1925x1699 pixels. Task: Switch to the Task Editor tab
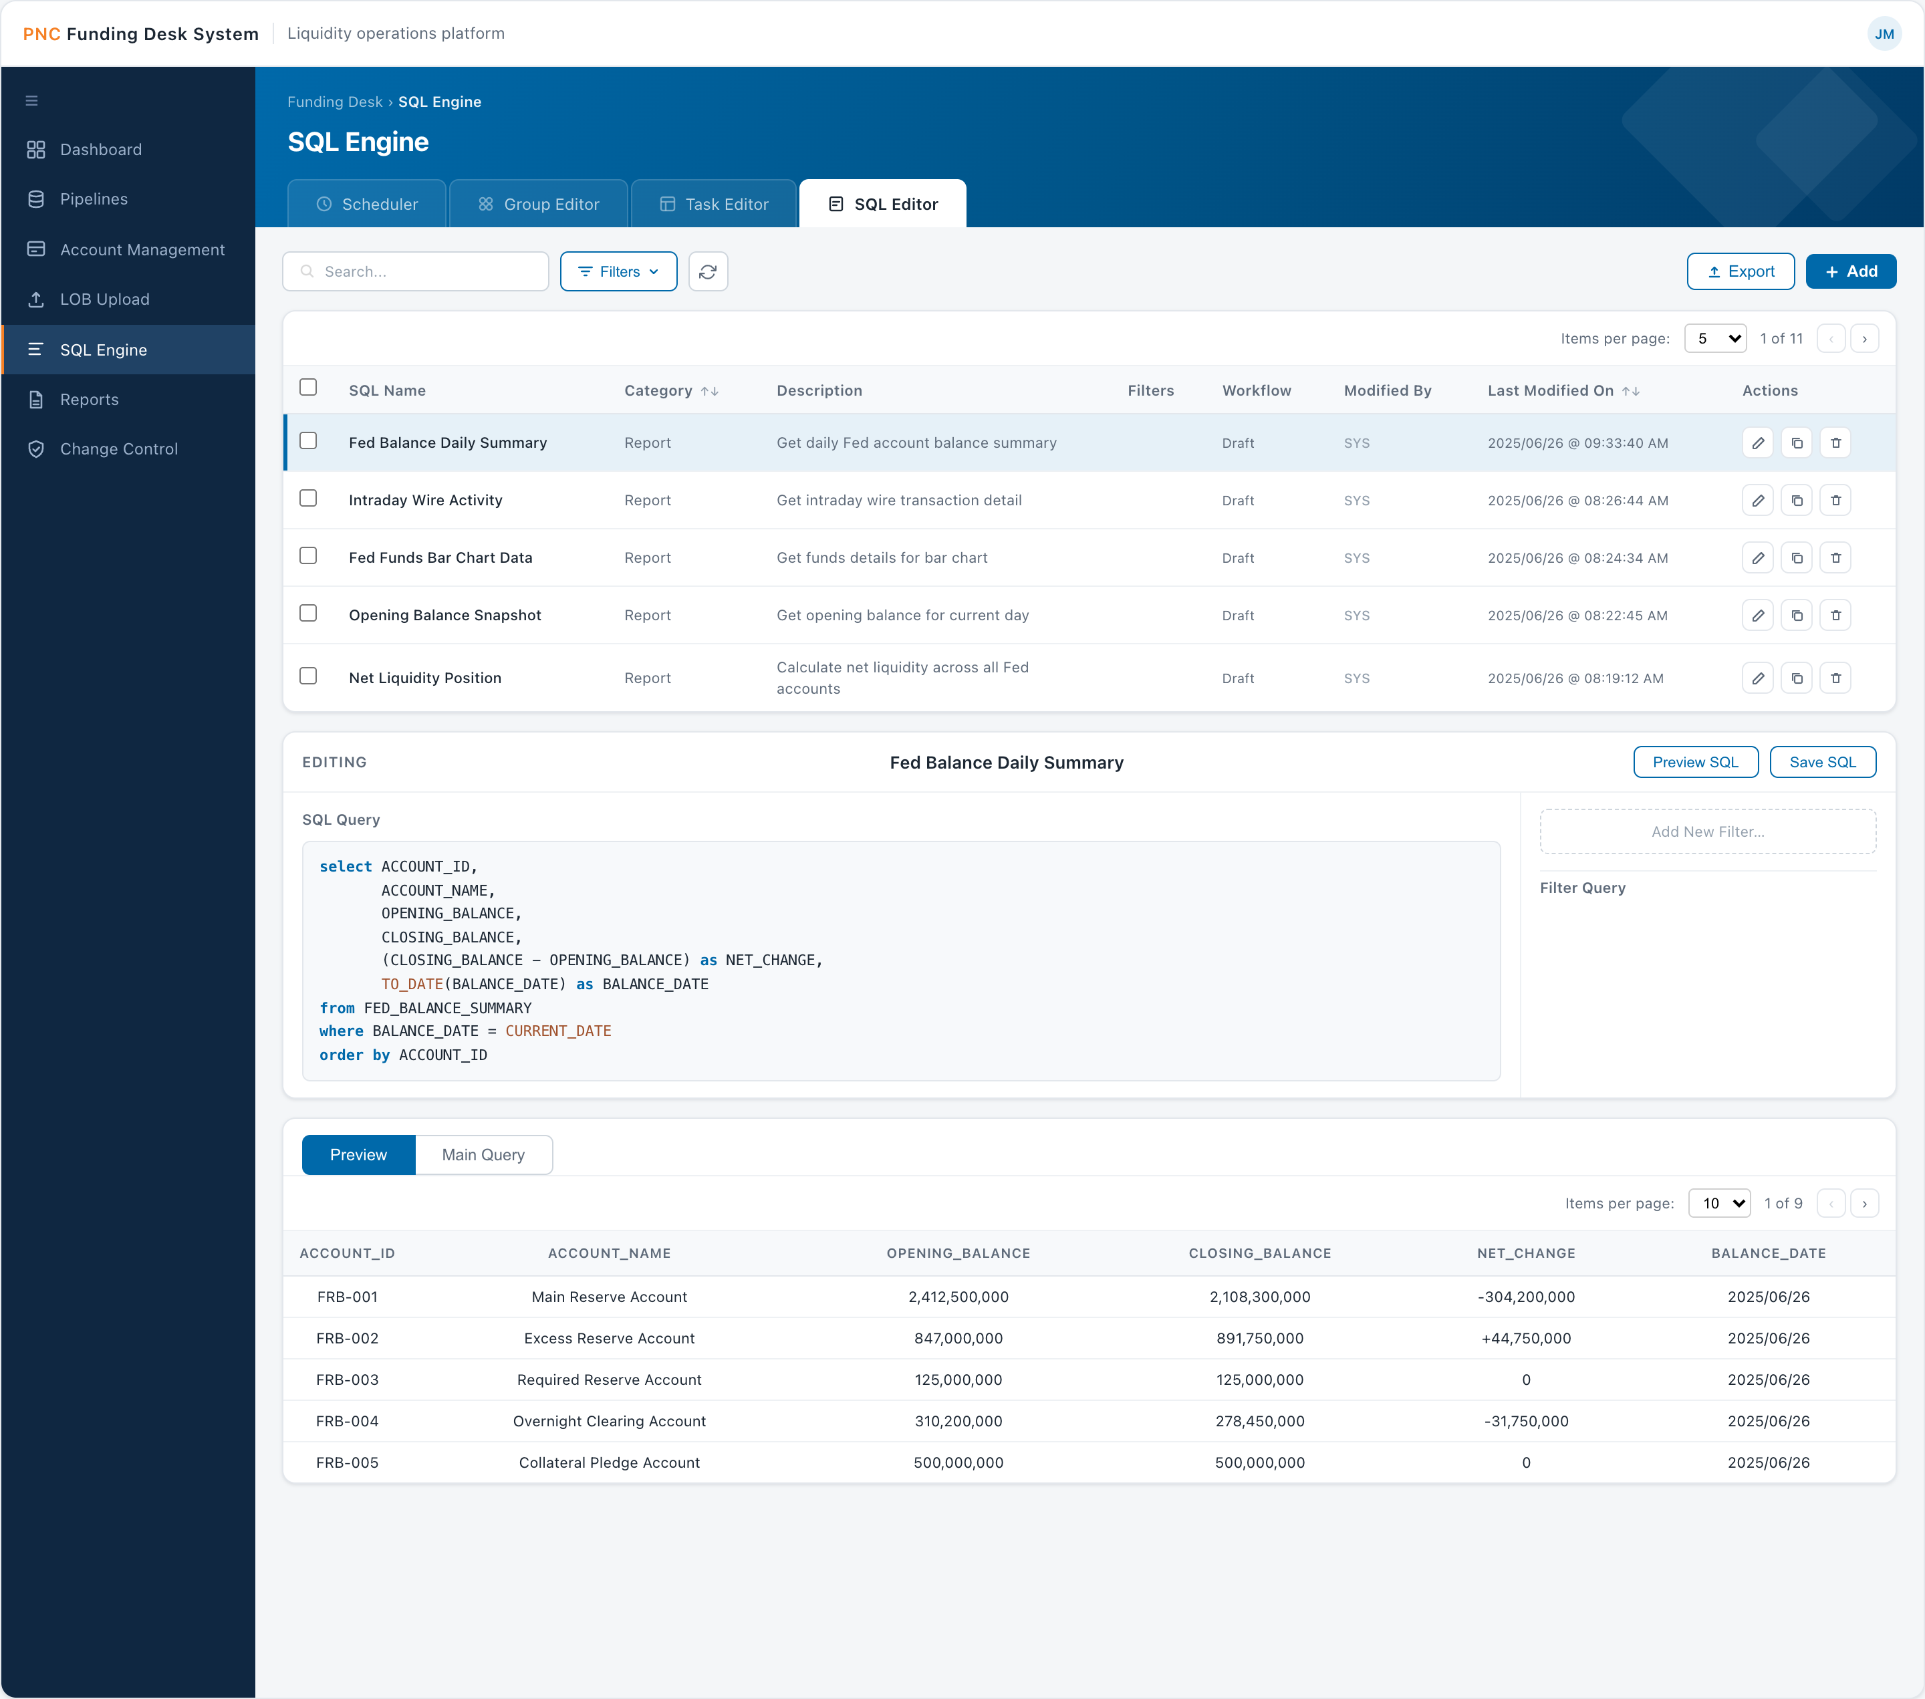(714, 203)
